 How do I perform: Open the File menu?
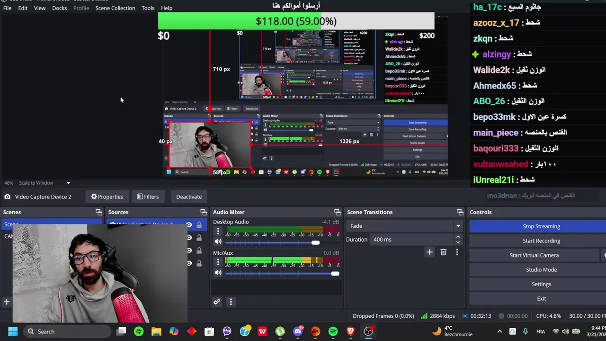pyautogui.click(x=8, y=8)
